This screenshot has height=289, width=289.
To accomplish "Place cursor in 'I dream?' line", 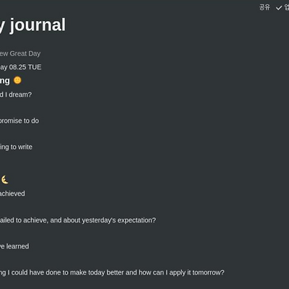I will pyautogui.click(x=16, y=95).
